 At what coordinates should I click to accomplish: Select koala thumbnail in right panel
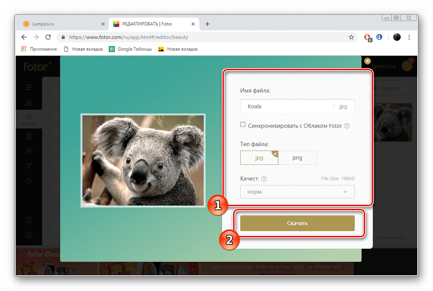coord(393,123)
